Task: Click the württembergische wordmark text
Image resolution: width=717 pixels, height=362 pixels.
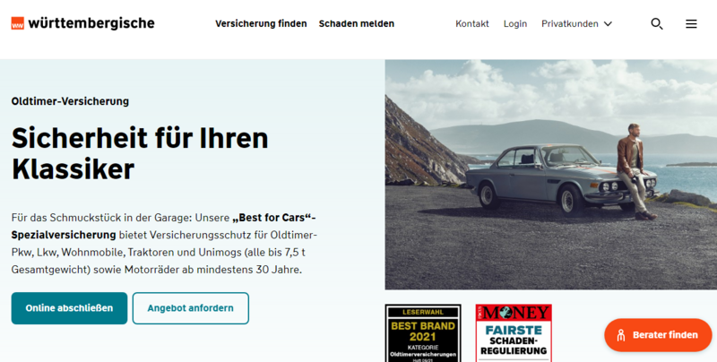Action: [x=91, y=23]
